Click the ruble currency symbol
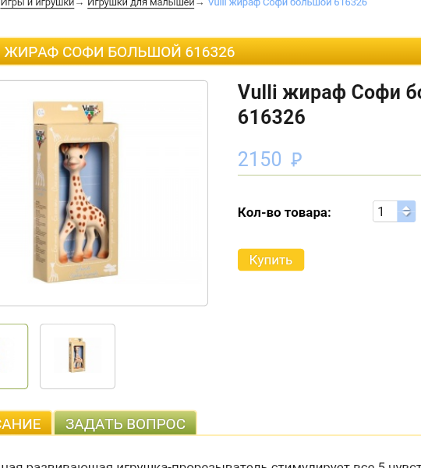The width and height of the screenshot is (421, 468). click(296, 159)
